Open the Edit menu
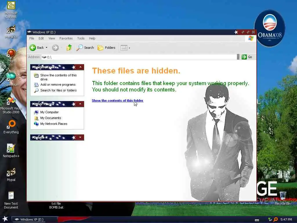The height and width of the screenshot is (223, 297). click(x=41, y=38)
